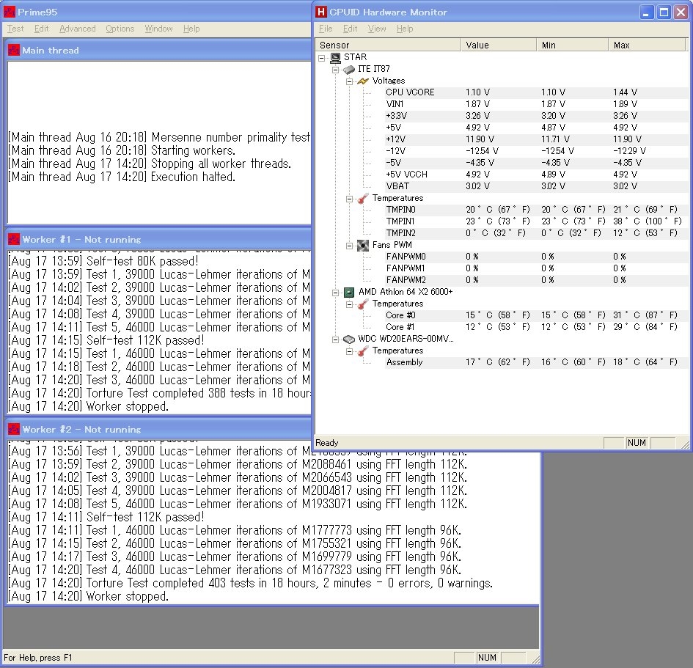Collapse the Voltages tree branch

(x=350, y=81)
